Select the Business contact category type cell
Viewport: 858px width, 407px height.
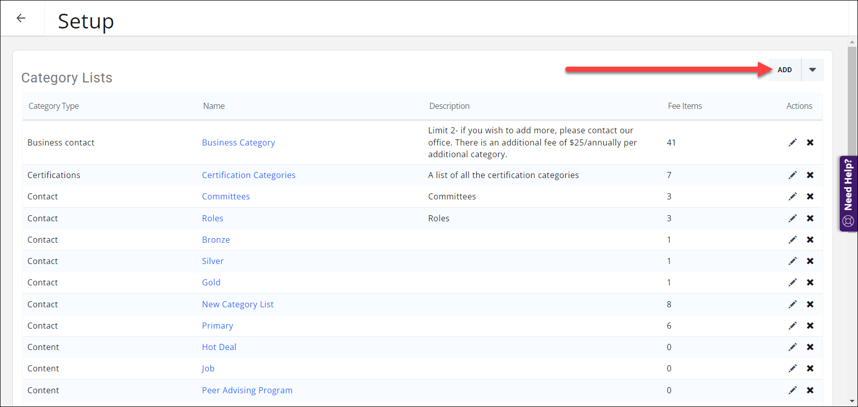(61, 142)
